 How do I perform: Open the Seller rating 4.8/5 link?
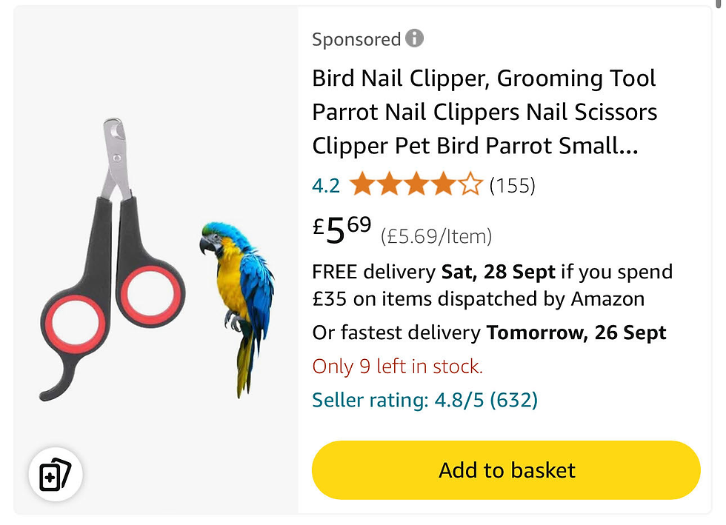tap(425, 400)
